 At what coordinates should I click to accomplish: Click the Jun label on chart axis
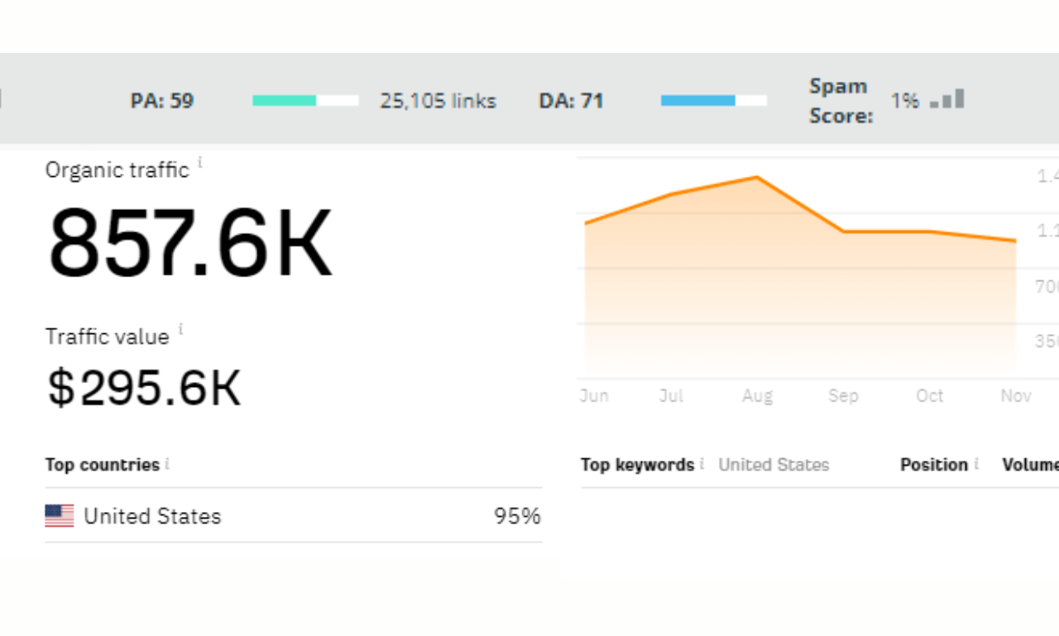click(594, 396)
